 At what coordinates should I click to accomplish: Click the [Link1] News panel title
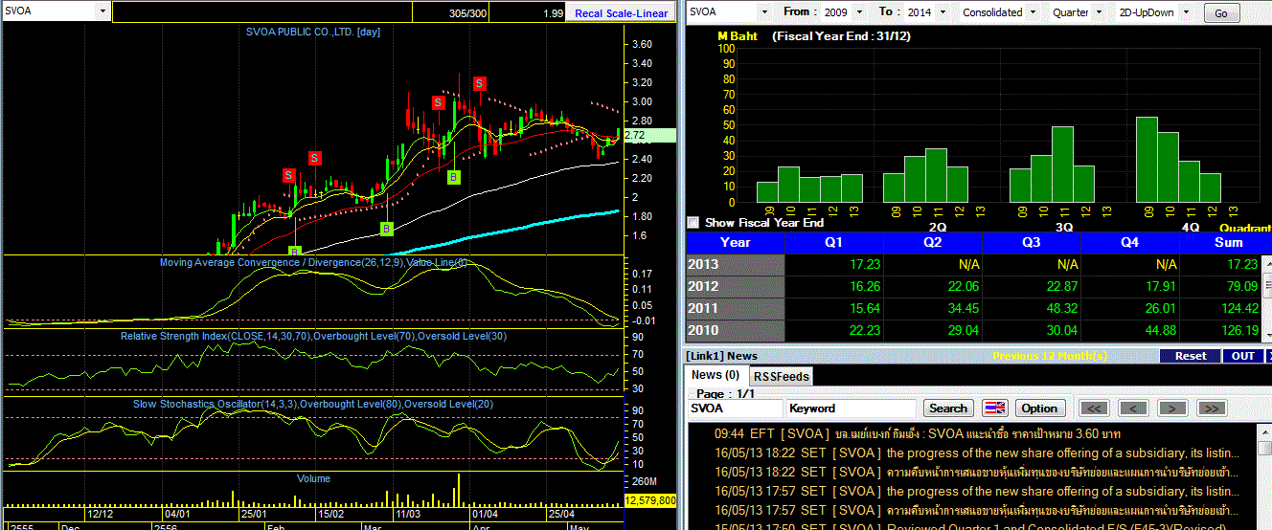[721, 356]
